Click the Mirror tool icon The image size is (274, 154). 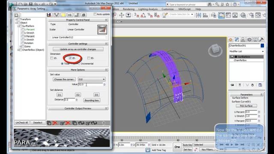point(199,15)
